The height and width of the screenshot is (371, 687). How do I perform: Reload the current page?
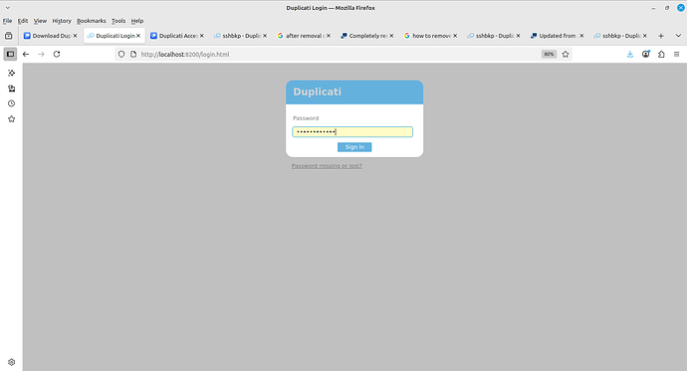point(57,55)
